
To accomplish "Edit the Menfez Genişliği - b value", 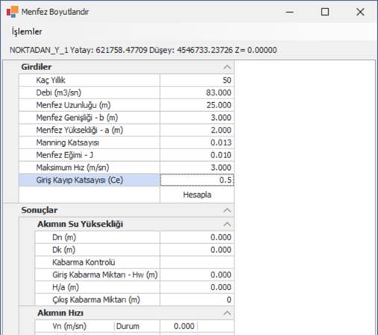I will [x=197, y=117].
